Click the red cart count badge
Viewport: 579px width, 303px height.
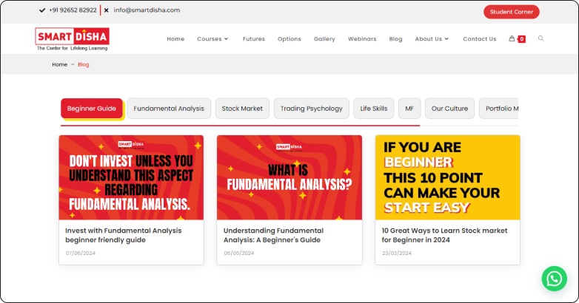click(522, 39)
